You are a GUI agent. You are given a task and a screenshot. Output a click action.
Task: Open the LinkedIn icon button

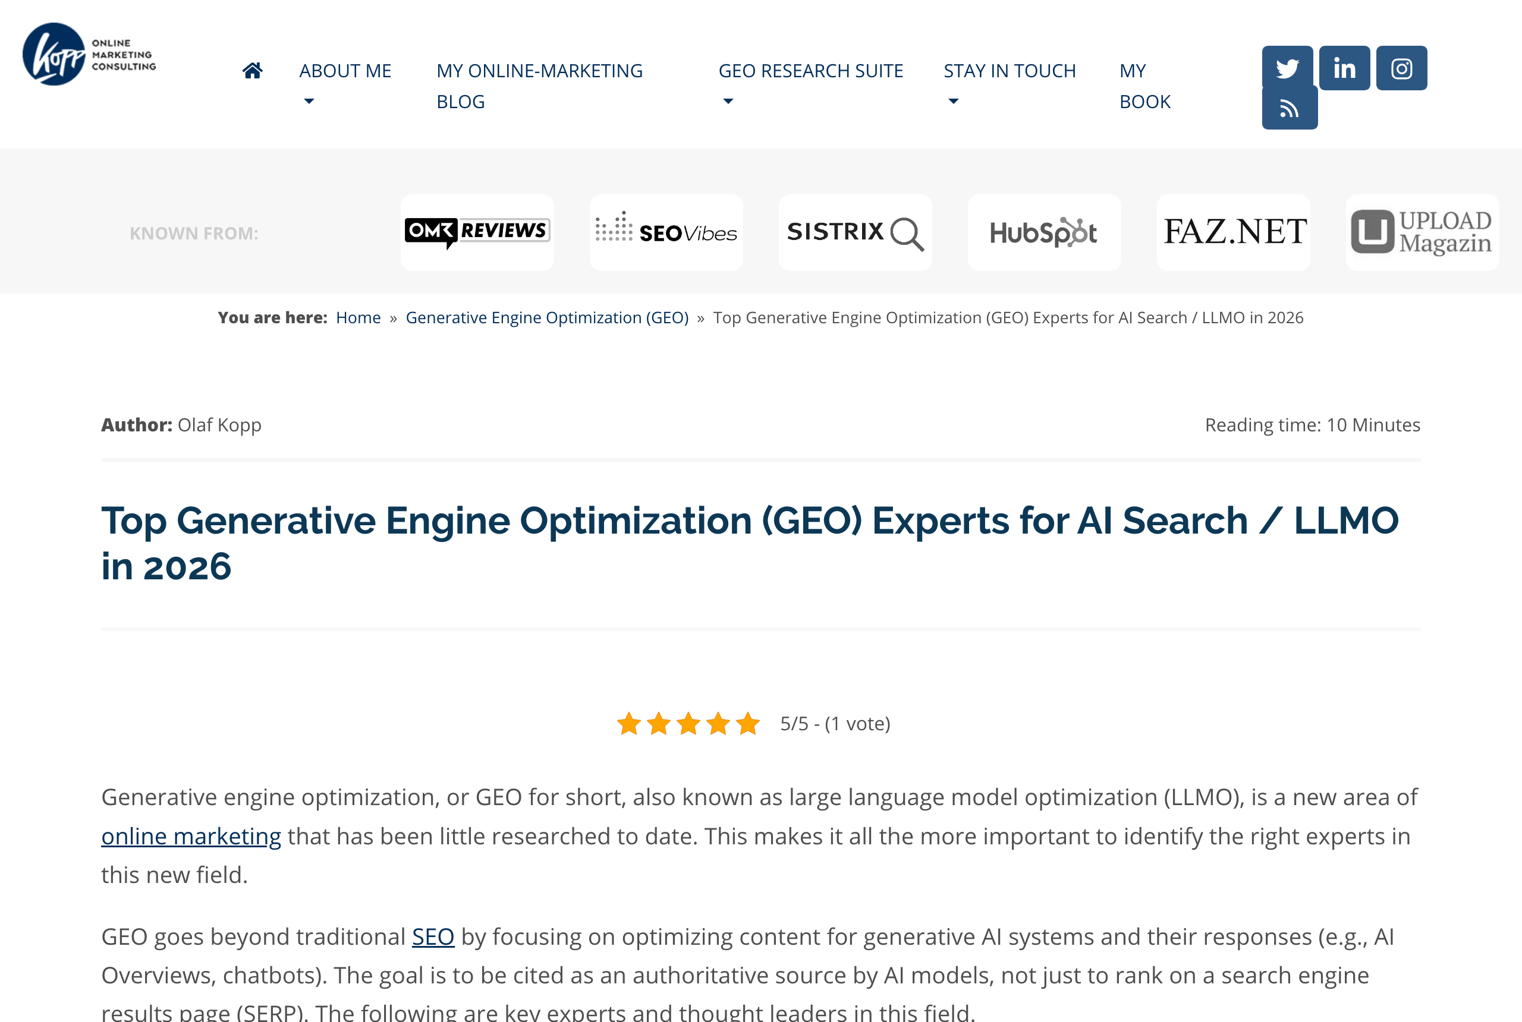pyautogui.click(x=1344, y=68)
